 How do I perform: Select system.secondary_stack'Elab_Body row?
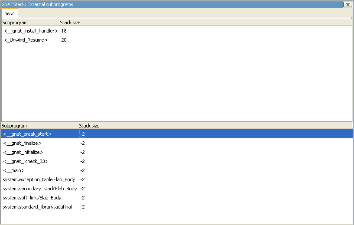[x=40, y=189]
